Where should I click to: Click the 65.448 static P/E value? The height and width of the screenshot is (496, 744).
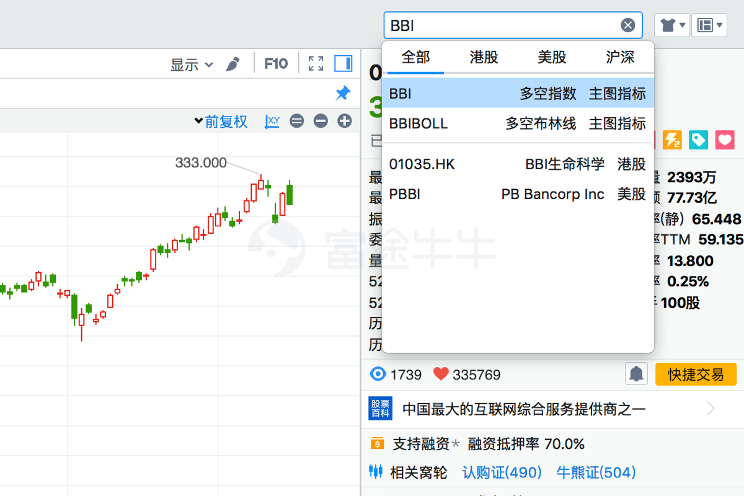pos(717,219)
